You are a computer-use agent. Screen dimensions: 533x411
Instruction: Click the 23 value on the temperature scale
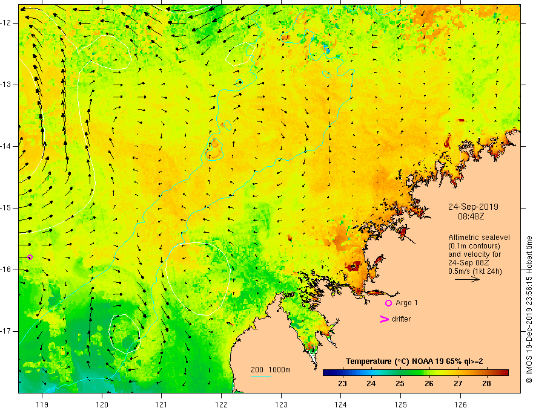342,384
